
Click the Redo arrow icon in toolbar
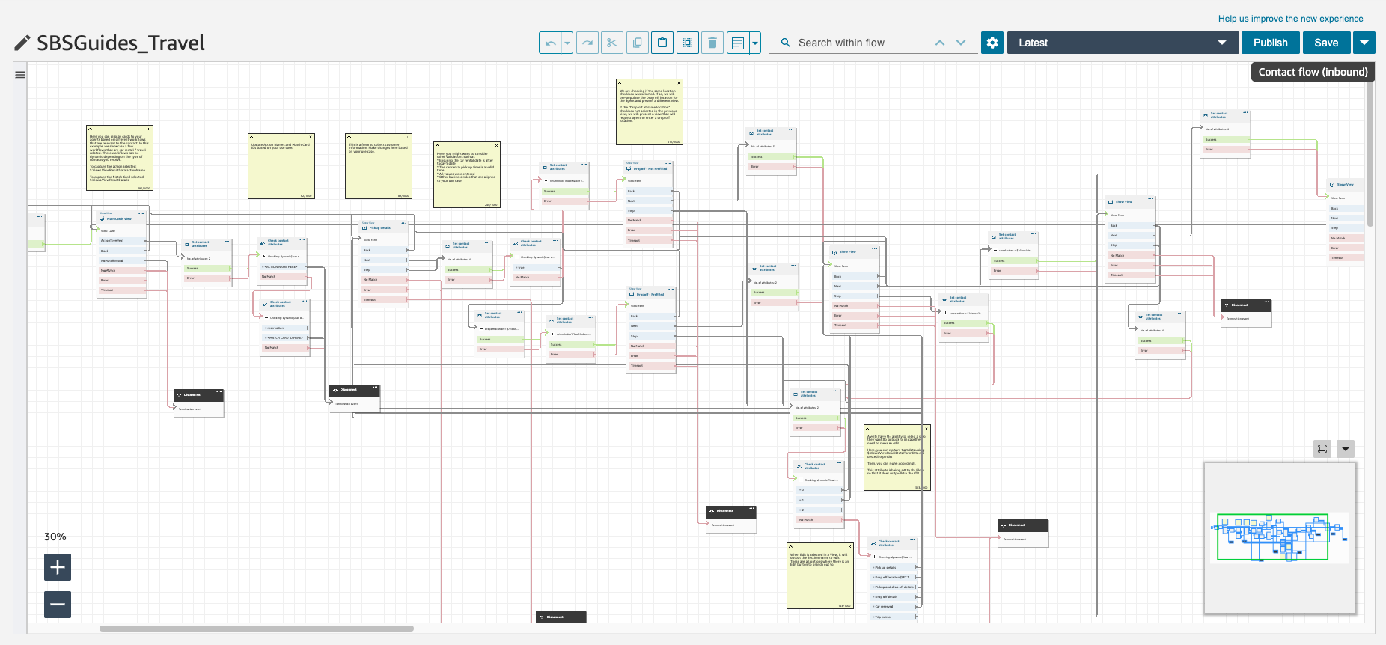pyautogui.click(x=587, y=43)
